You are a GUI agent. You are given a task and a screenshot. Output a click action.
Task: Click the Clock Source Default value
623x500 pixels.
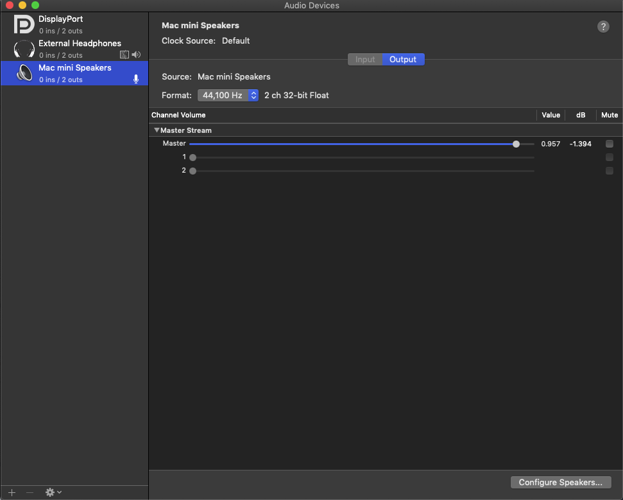pyautogui.click(x=236, y=41)
